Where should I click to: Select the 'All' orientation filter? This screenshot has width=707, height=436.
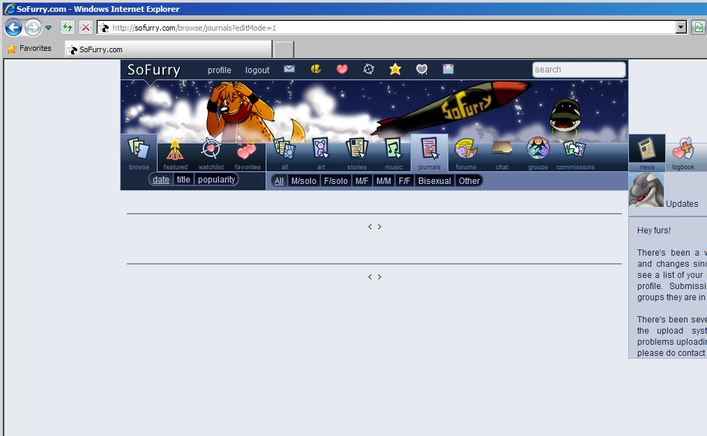(279, 180)
